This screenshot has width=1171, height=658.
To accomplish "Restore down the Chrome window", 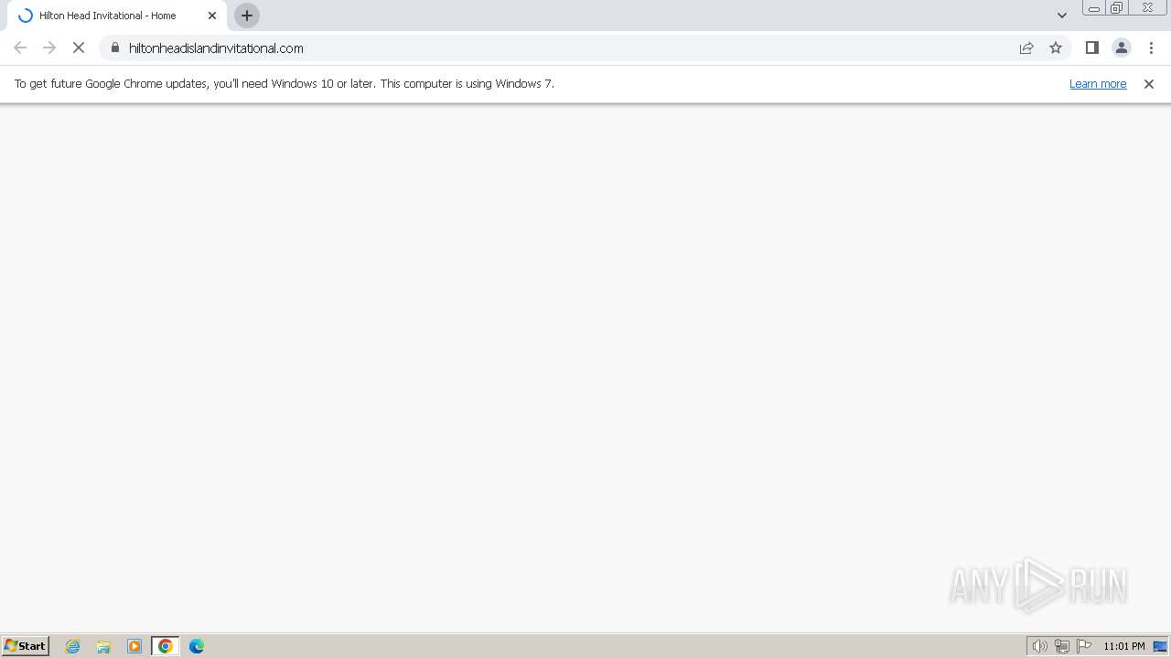I will [1117, 8].
